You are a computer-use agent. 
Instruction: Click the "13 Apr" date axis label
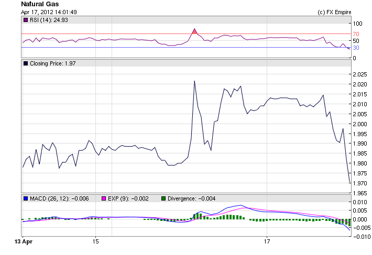point(24,242)
